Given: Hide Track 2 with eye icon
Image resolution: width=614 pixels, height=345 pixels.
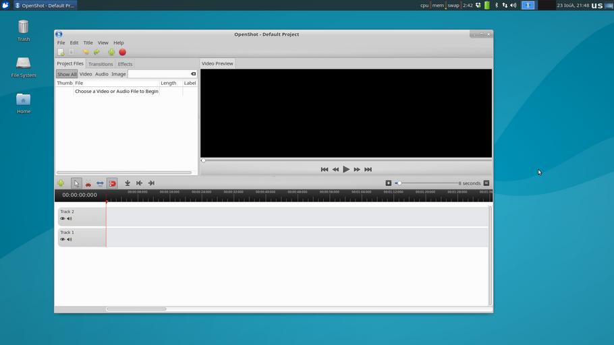Looking at the screenshot, I should pos(63,218).
